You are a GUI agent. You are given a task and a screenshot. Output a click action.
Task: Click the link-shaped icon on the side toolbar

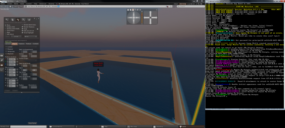coord(2,60)
